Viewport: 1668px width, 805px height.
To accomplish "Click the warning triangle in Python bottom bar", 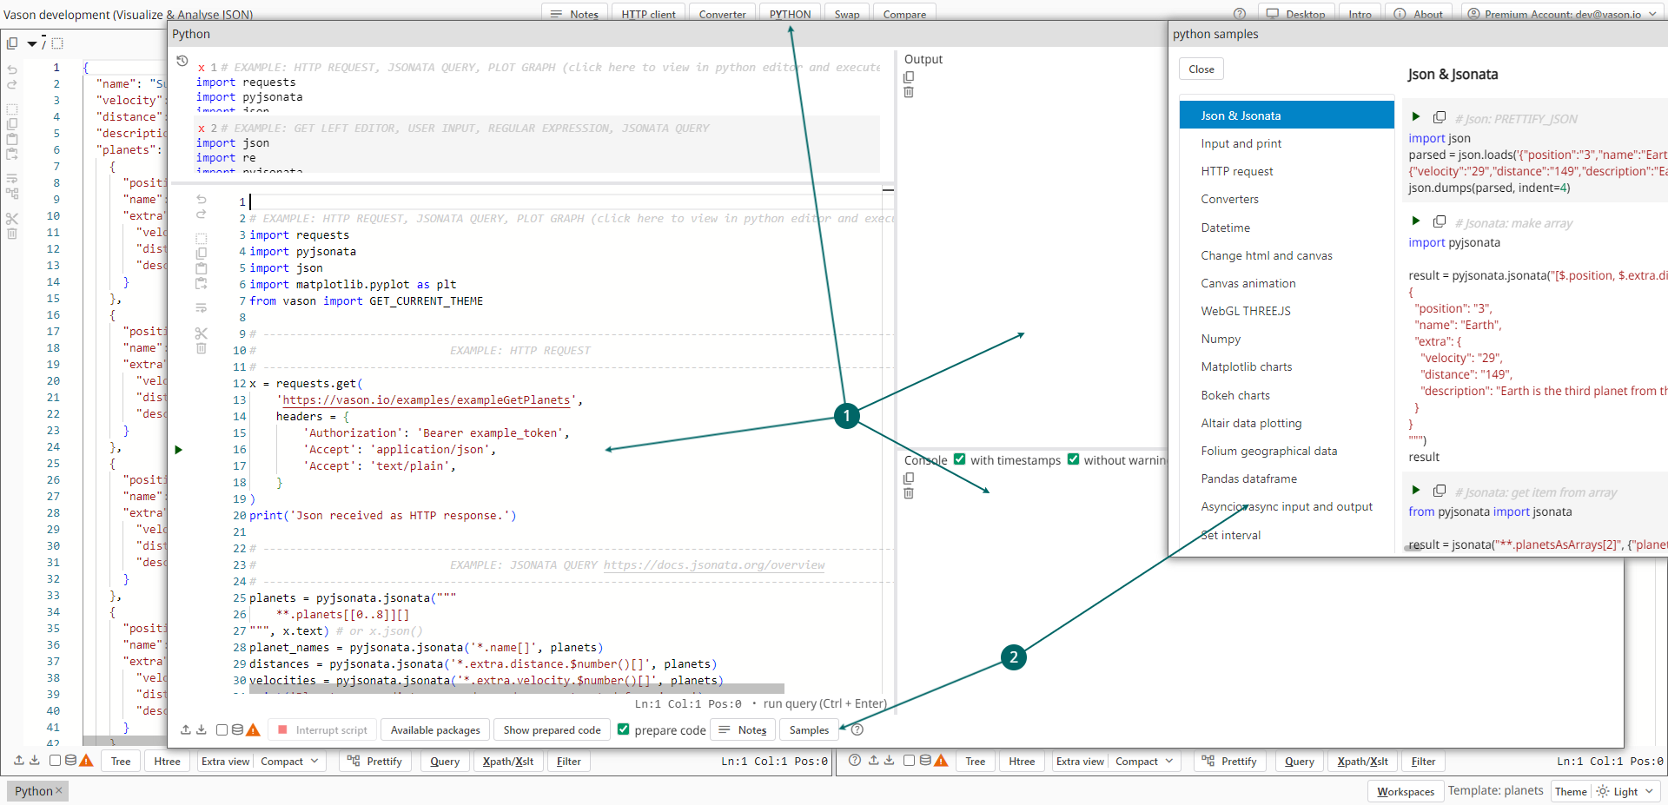I will coord(254,729).
